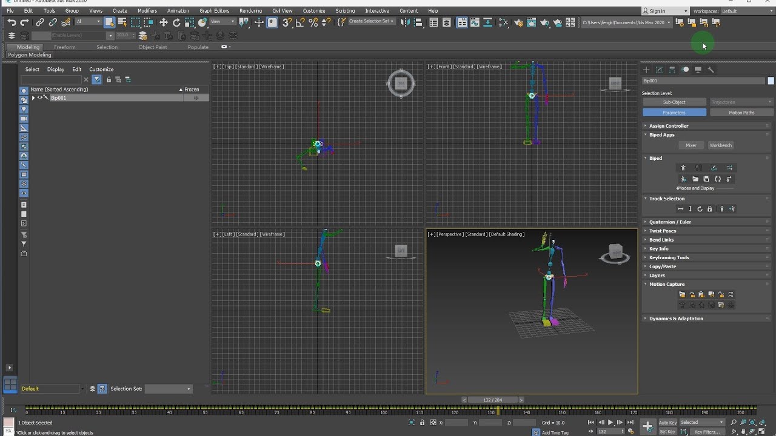The height and width of the screenshot is (436, 776).
Task: Open the Biped Mixer
Action: tap(691, 145)
